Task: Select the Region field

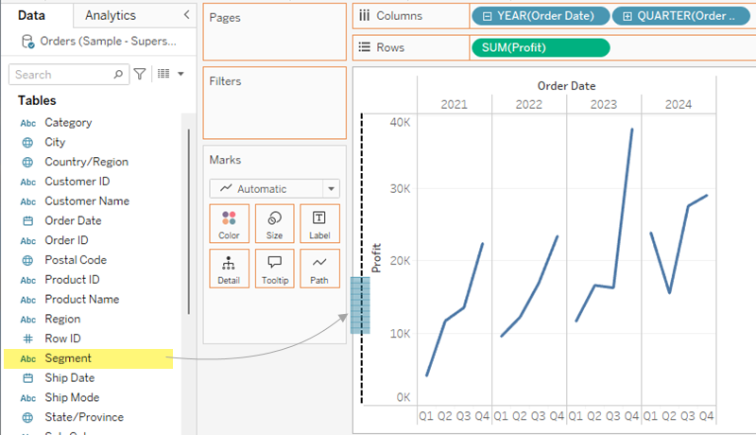Action: point(62,320)
